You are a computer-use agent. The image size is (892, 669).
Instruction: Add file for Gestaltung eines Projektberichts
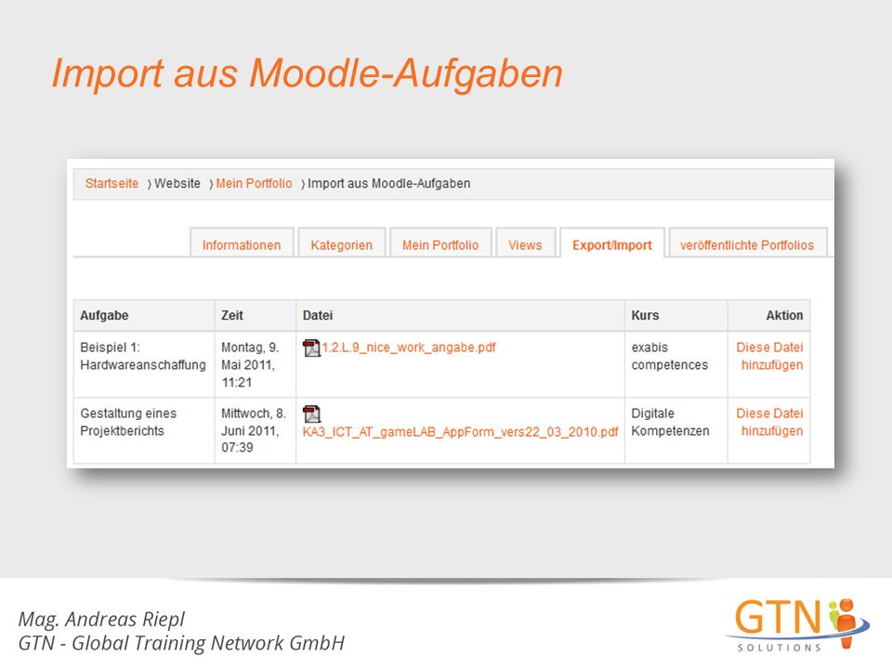click(769, 422)
